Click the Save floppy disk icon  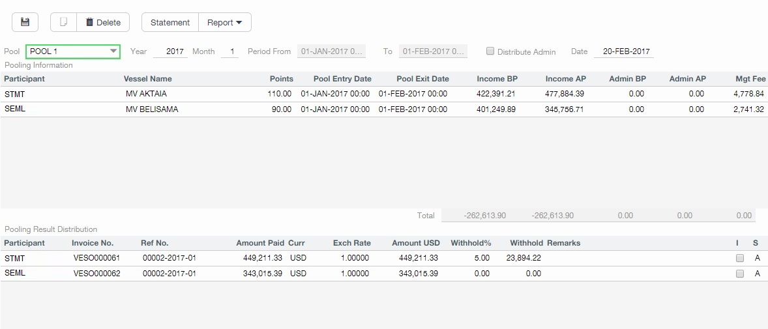coord(25,22)
